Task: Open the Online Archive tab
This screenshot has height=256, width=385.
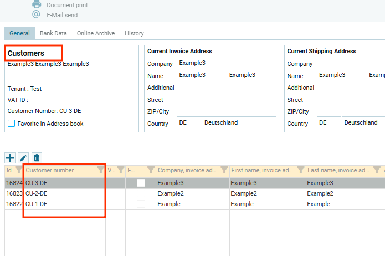Action: coord(96,33)
